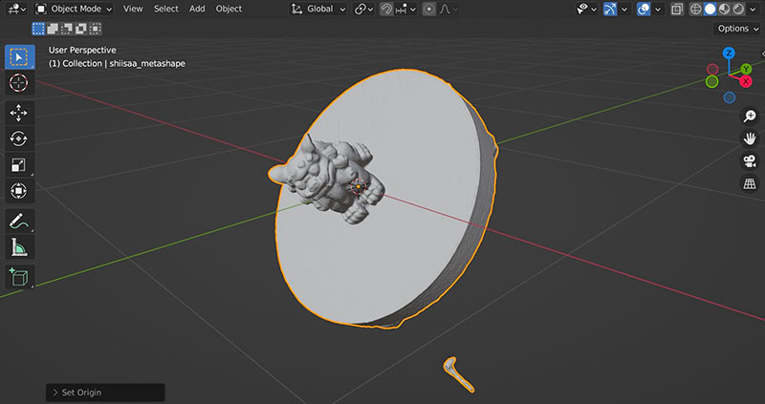Open the Select menu
Viewport: 765px width, 404px height.
(x=165, y=9)
